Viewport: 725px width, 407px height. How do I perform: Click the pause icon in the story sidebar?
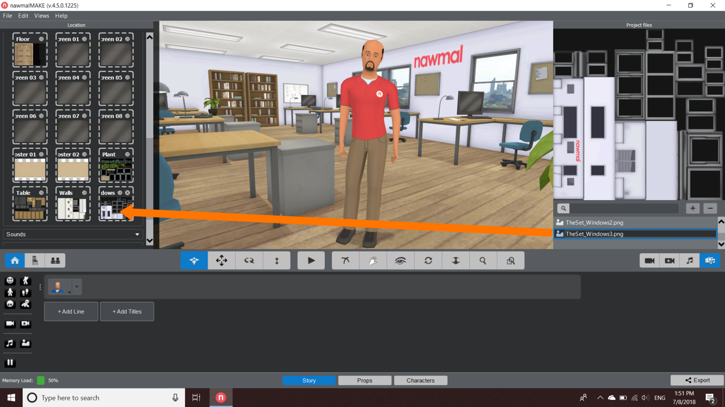coord(10,363)
